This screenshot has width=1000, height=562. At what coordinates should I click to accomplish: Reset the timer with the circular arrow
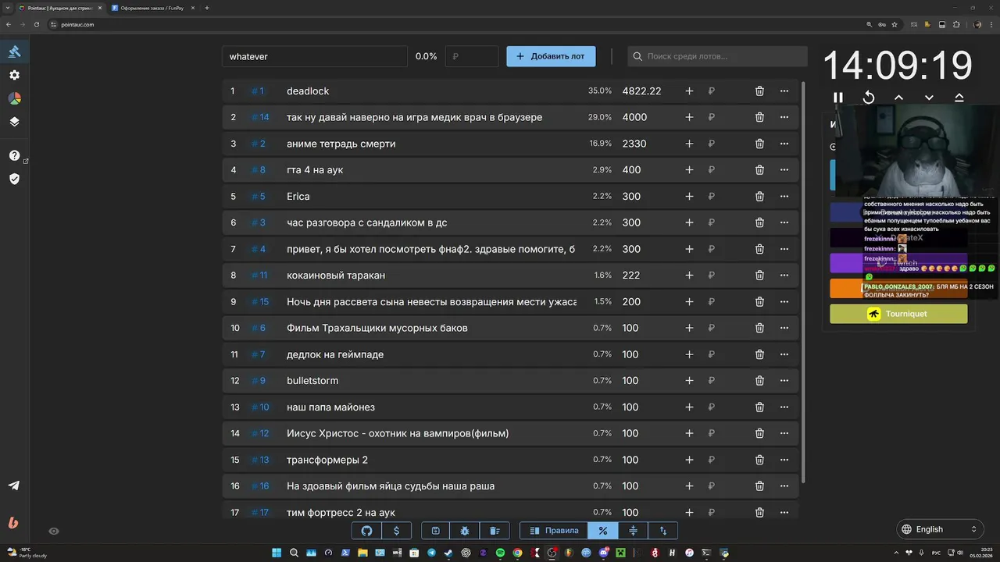pyautogui.click(x=868, y=98)
